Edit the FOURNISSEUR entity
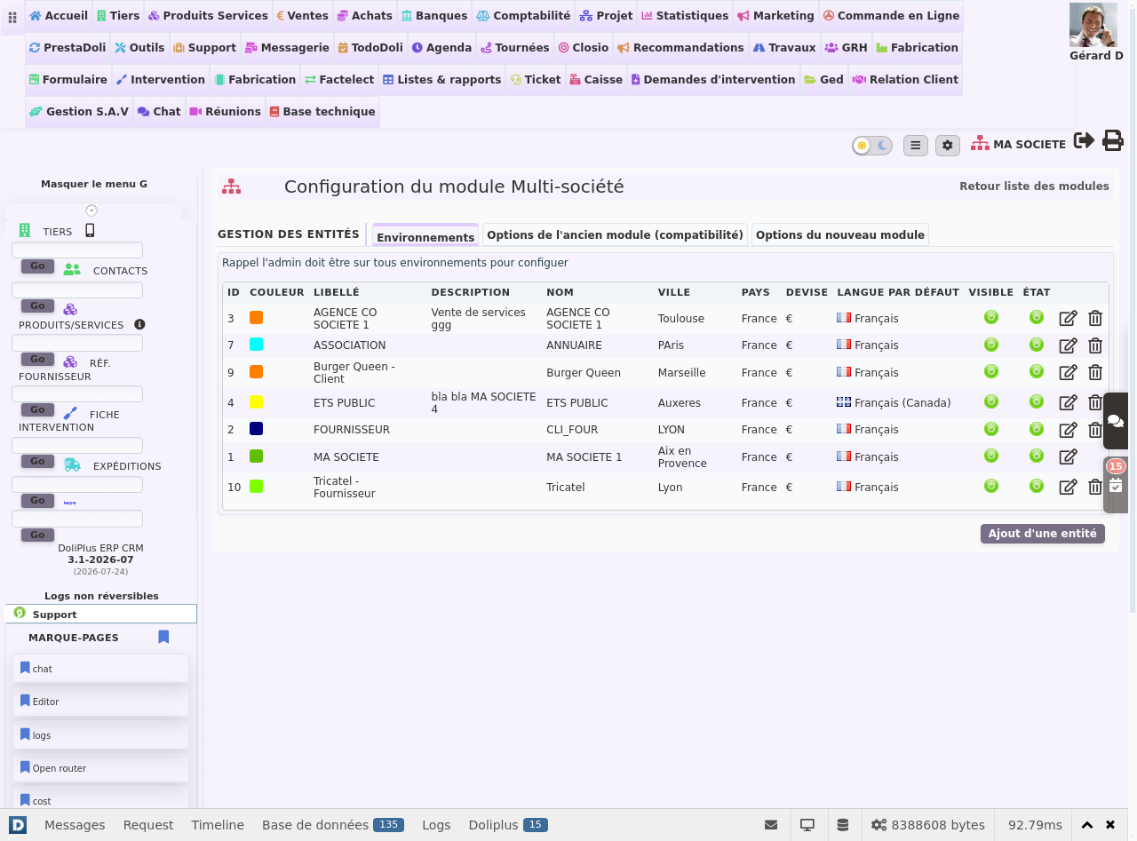Image resolution: width=1137 pixels, height=841 pixels. 1068,430
